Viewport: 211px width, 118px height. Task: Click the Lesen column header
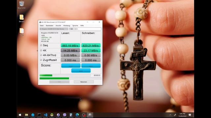[66, 33]
